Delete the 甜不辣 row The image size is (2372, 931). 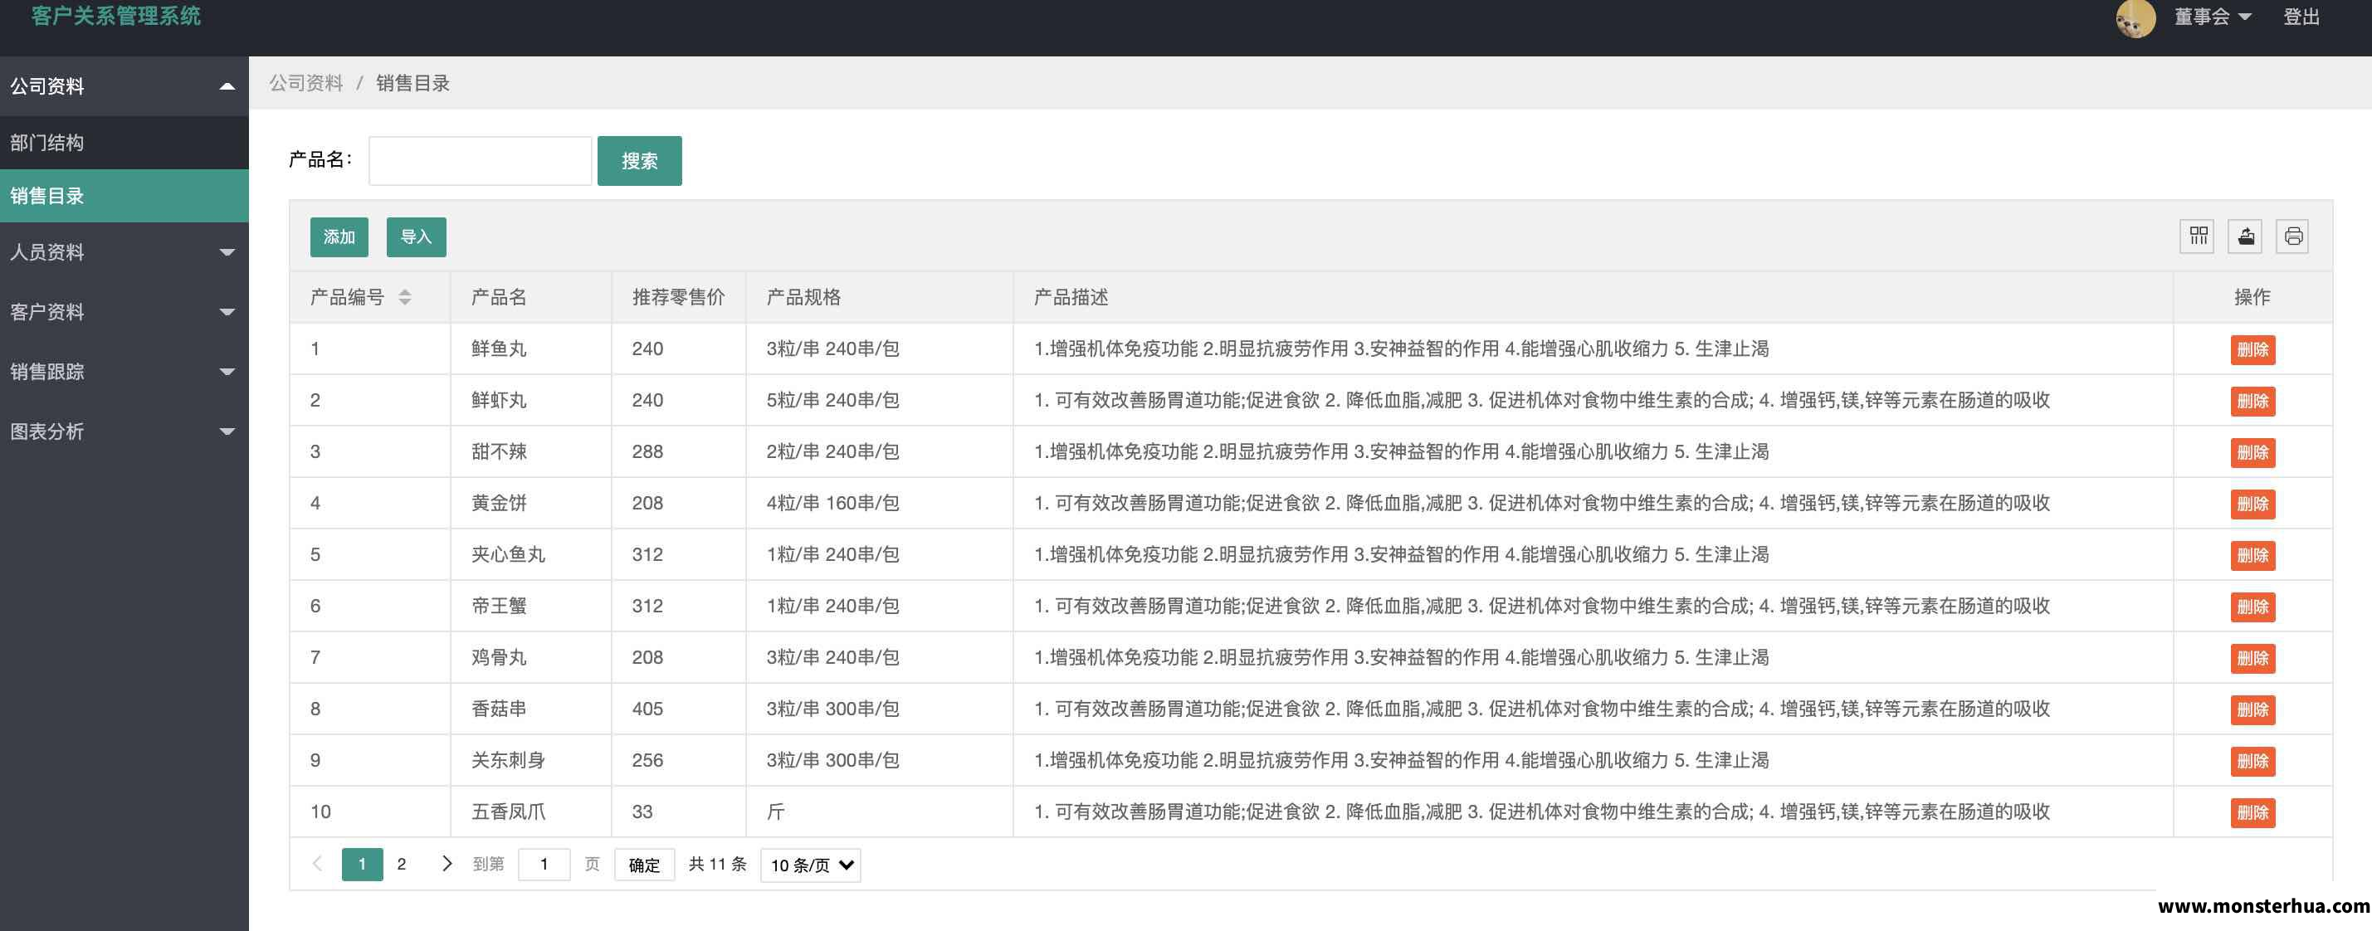(2252, 453)
